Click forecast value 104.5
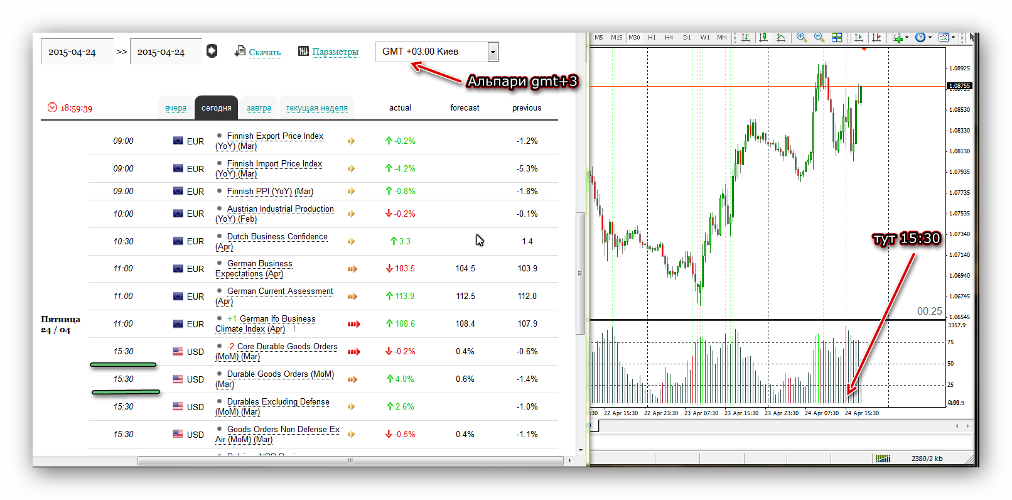Image resolution: width=1012 pixels, height=500 pixels. click(x=465, y=268)
